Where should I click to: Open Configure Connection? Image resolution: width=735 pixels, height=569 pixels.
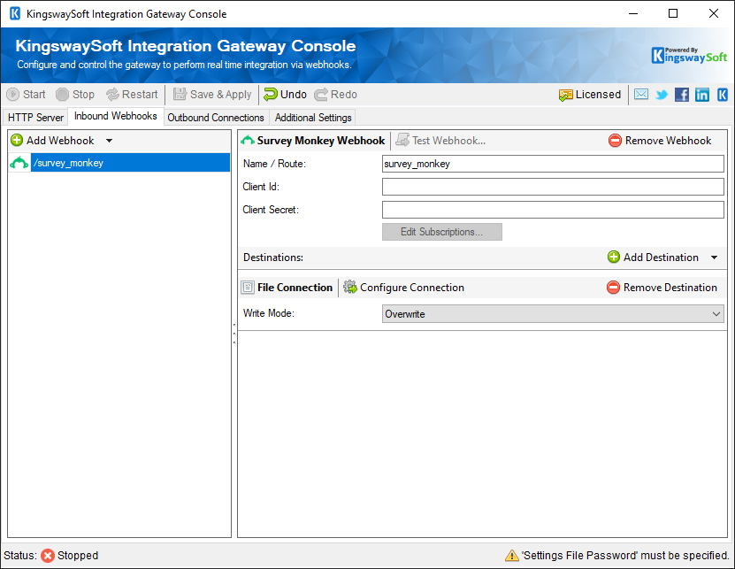click(403, 287)
